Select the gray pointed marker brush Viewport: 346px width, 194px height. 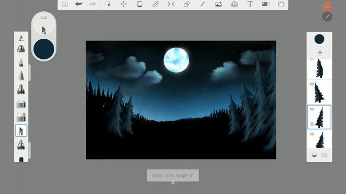tap(21, 75)
